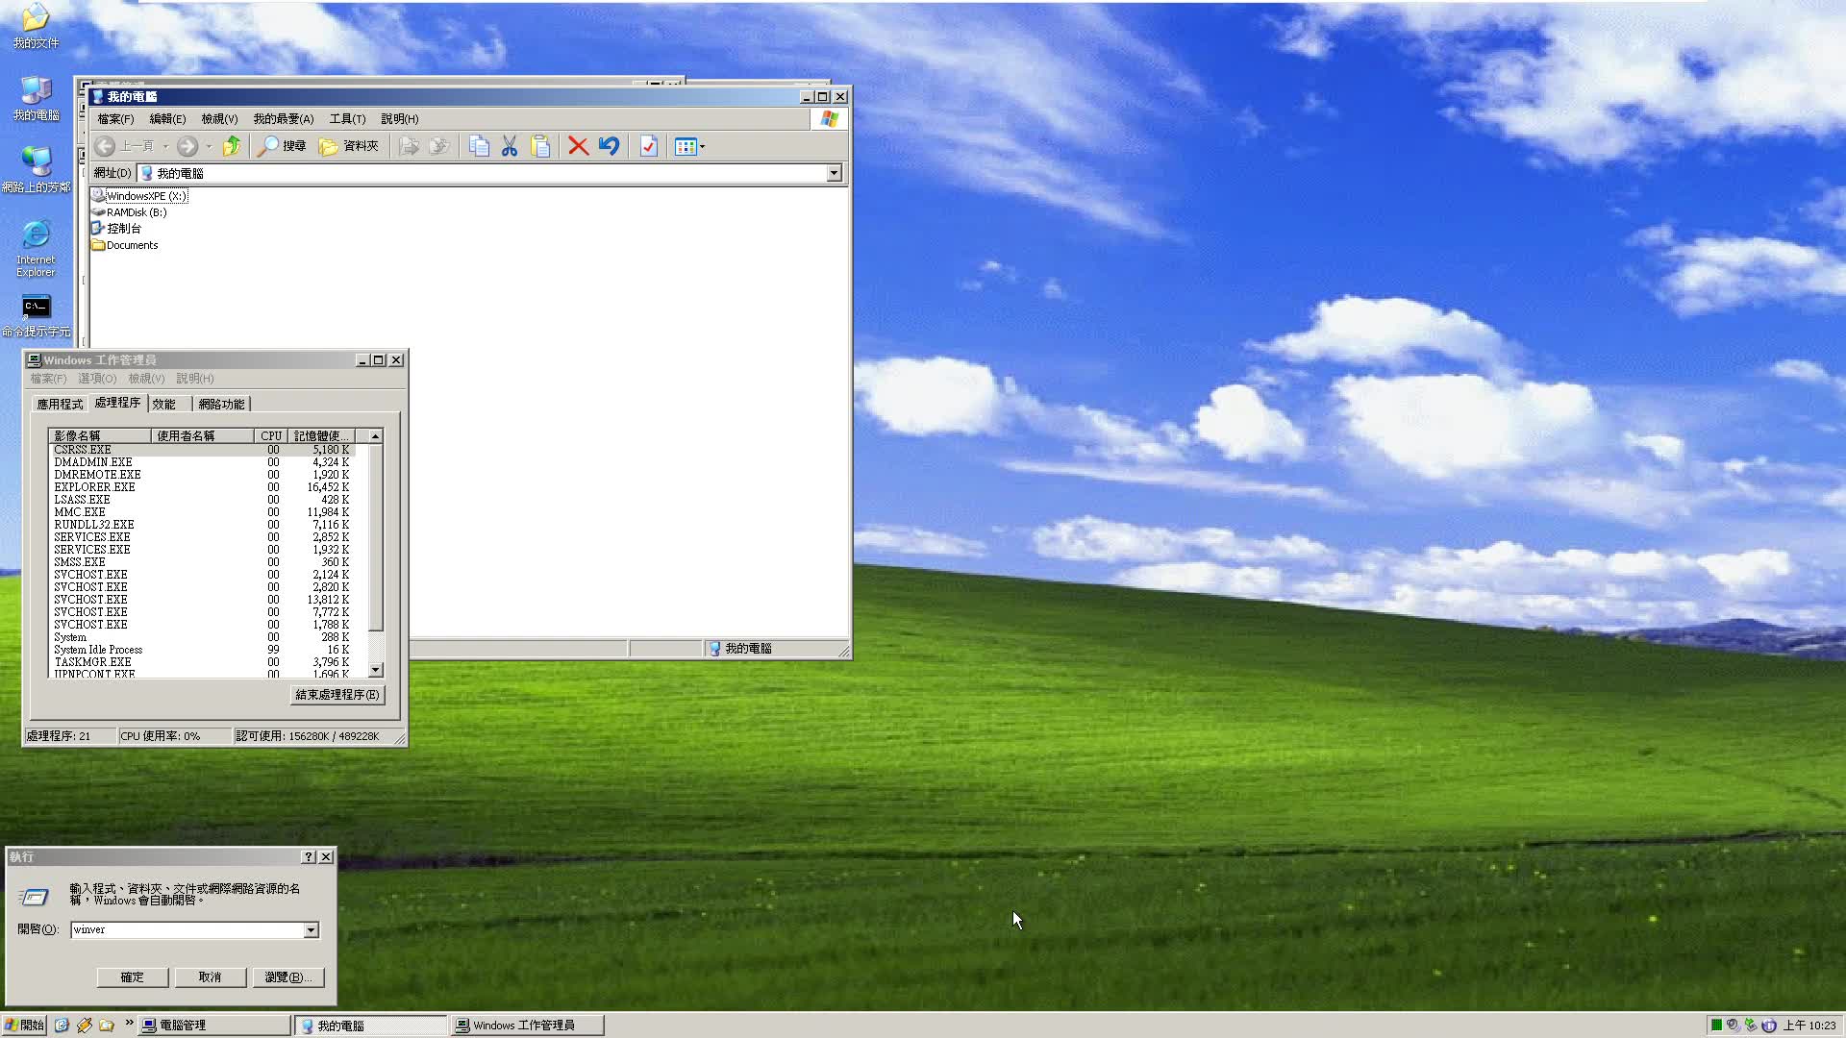Viewport: 1846px width, 1038px height.
Task: Open 我的文件 desktop icon
Action: tap(36, 19)
